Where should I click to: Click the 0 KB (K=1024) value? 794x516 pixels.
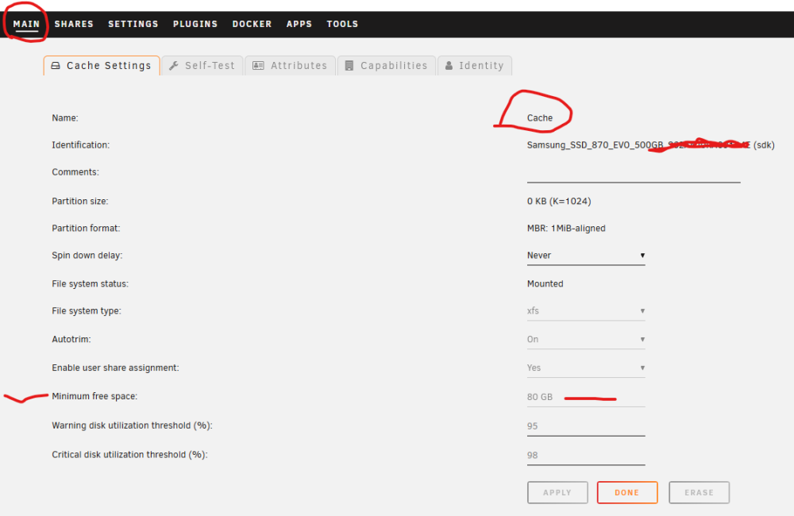559,202
